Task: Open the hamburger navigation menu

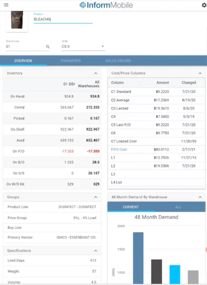Action: point(6,5)
